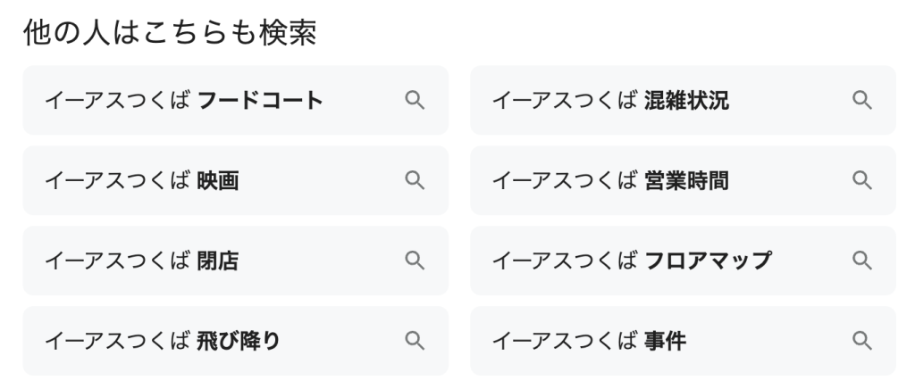Click the magnifier icon in the フロアマップ row
Viewport: 915px width, 389px height.
pos(861,260)
